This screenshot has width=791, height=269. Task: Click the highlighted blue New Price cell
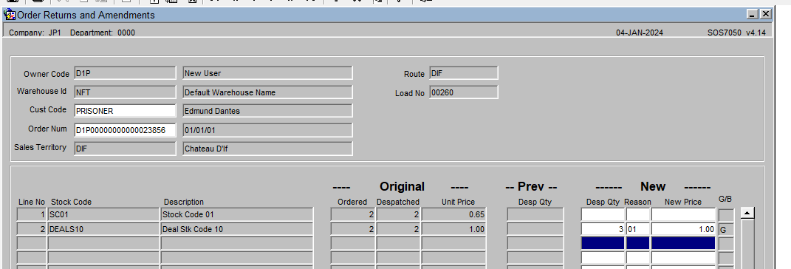[683, 243]
